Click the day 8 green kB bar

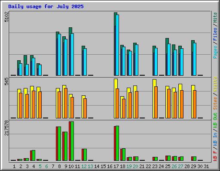click(59, 144)
